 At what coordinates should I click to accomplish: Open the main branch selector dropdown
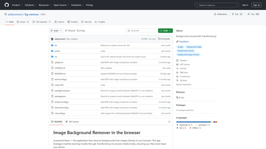tap(56, 30)
